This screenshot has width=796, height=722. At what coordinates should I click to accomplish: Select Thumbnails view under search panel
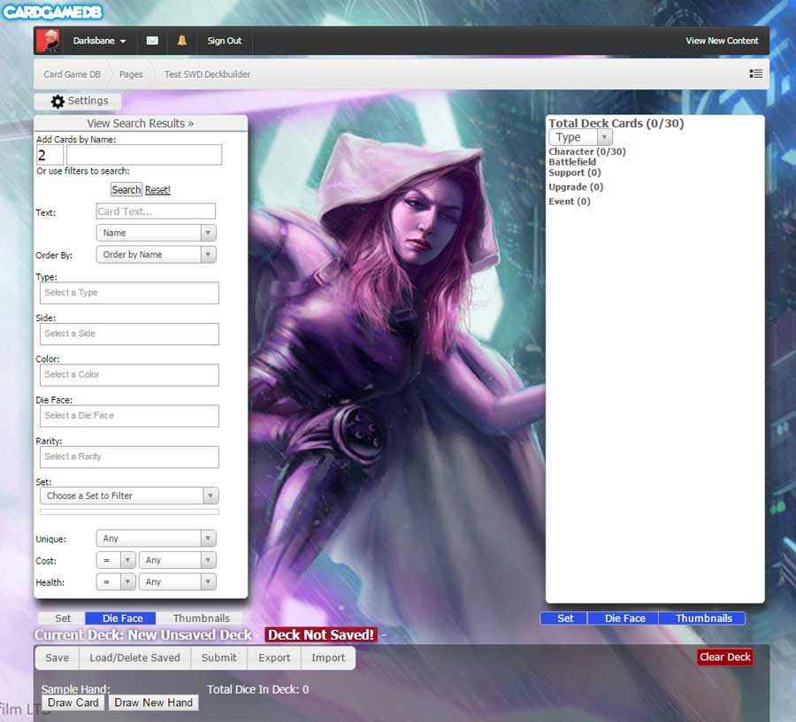[201, 618]
